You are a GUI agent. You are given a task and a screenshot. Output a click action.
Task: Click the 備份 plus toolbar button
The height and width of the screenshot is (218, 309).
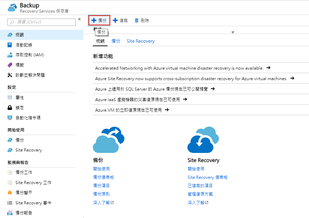pos(99,20)
